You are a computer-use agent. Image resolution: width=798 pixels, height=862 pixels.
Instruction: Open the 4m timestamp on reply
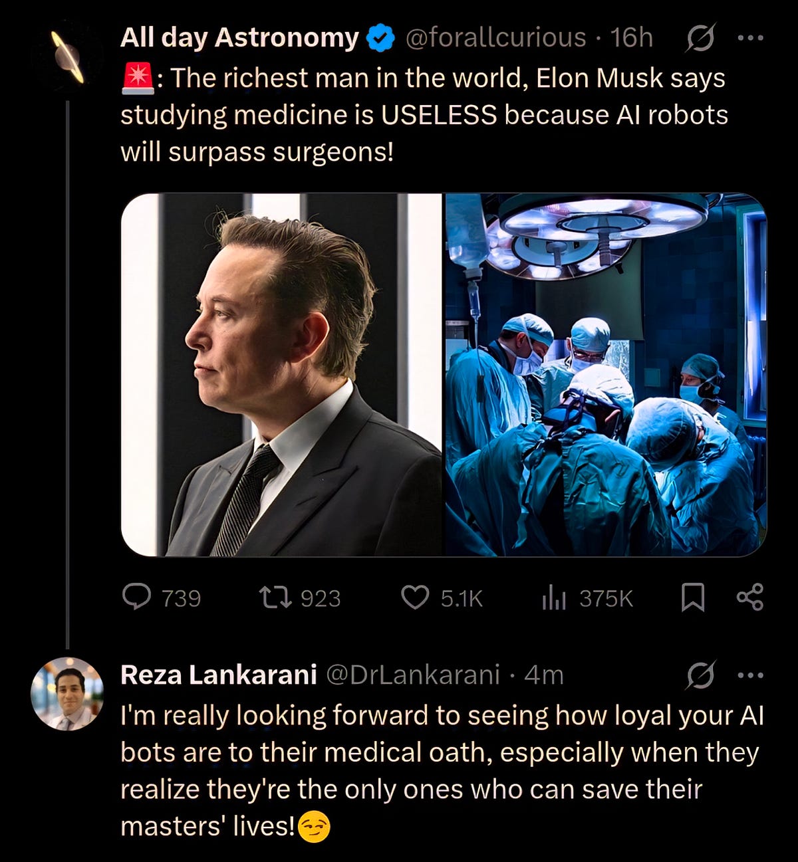(543, 675)
